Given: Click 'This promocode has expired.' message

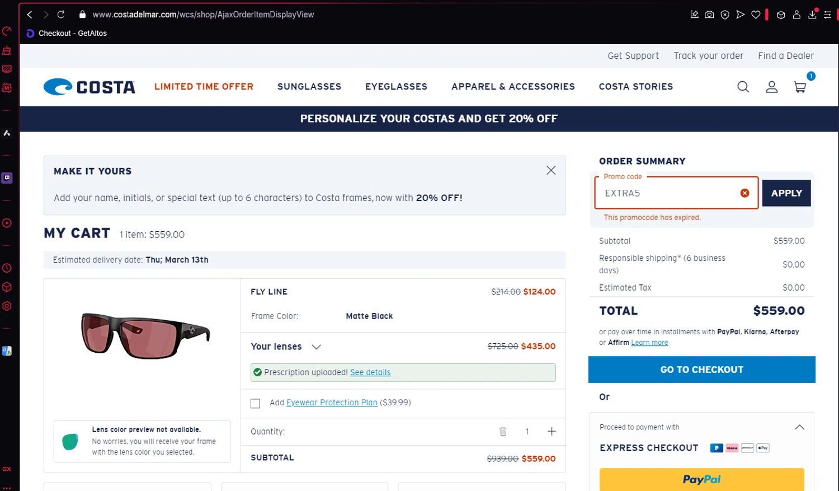Looking at the screenshot, I should pos(652,218).
